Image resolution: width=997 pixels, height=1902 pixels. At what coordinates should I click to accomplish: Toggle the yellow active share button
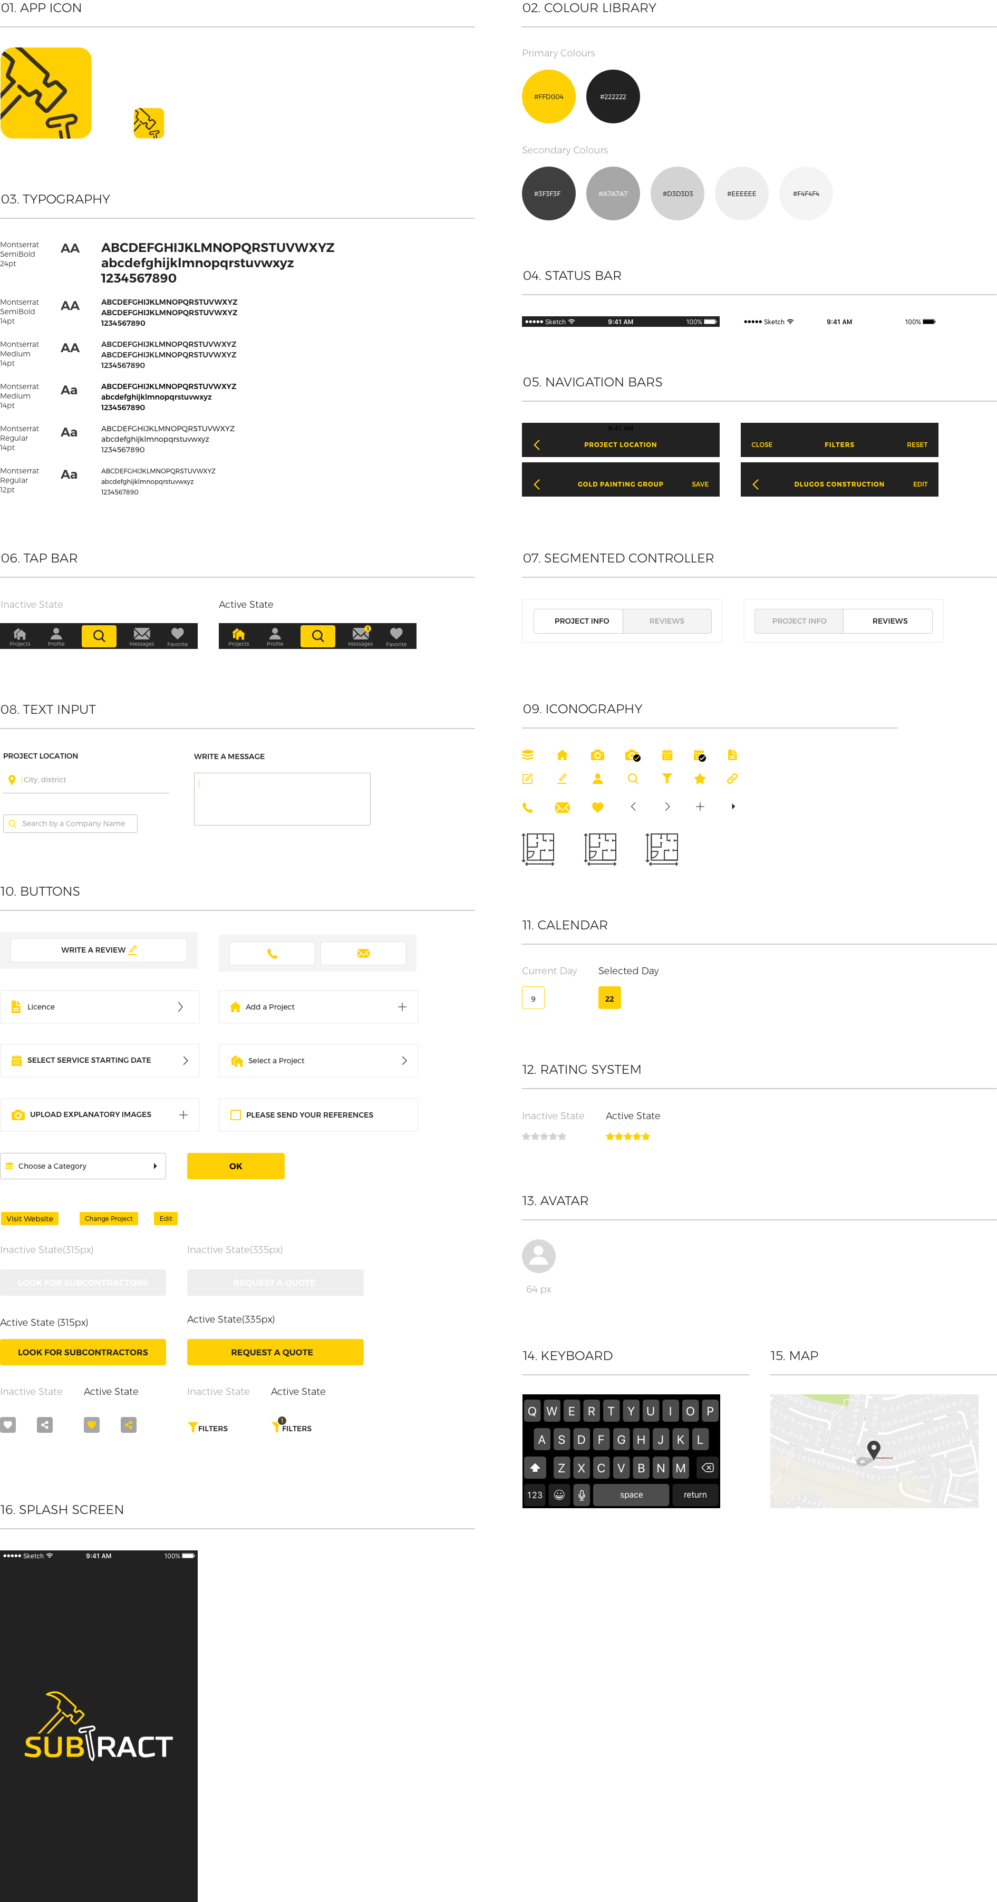point(129,1425)
